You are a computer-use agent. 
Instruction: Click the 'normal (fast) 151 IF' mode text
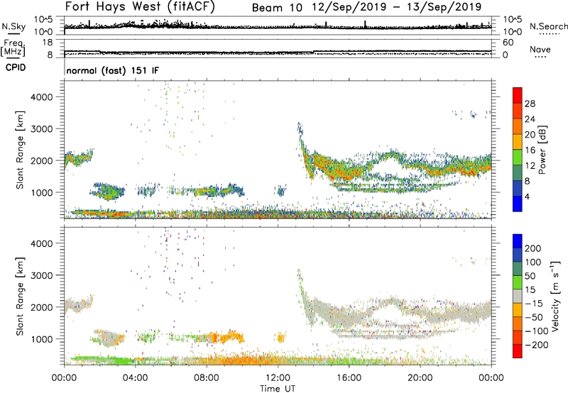pyautogui.click(x=113, y=70)
